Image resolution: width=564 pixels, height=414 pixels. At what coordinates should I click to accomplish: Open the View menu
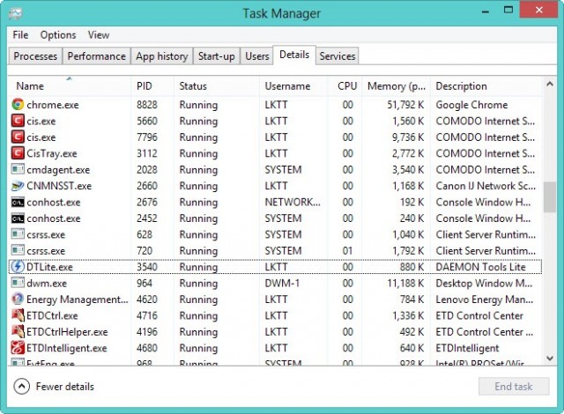99,35
